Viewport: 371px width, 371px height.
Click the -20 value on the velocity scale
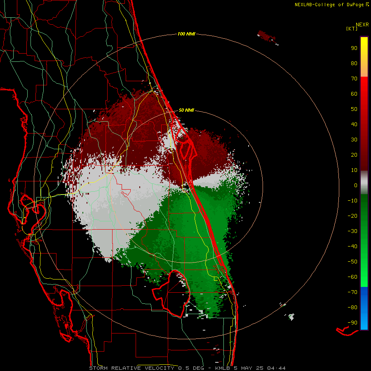(352, 216)
